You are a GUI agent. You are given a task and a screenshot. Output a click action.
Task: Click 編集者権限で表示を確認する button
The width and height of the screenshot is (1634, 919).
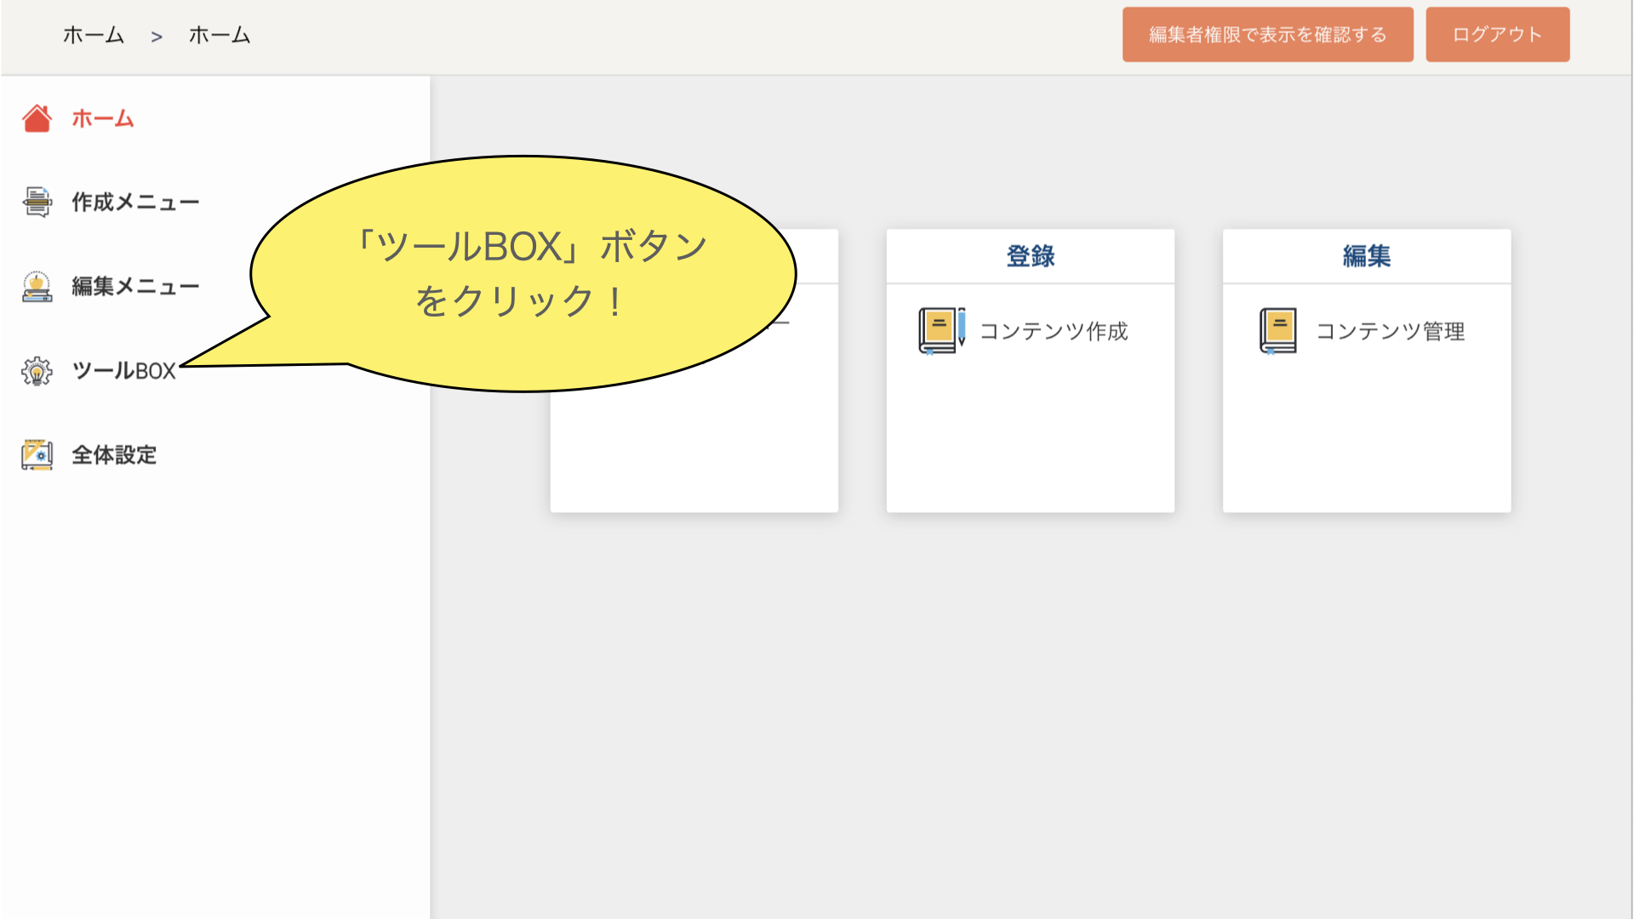1267,35
